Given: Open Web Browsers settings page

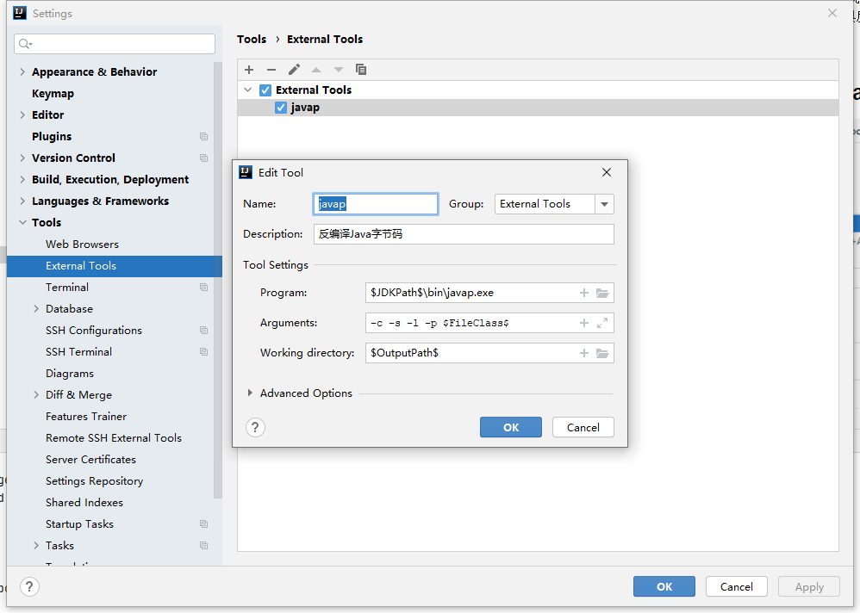Looking at the screenshot, I should [x=82, y=245].
